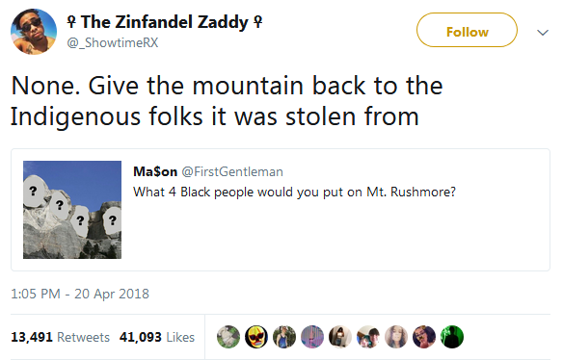
Task: Click the yellow mask liker avatar
Action: point(256,337)
